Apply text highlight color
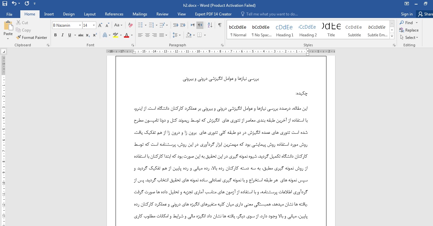This screenshot has width=433, height=226. coord(116,35)
